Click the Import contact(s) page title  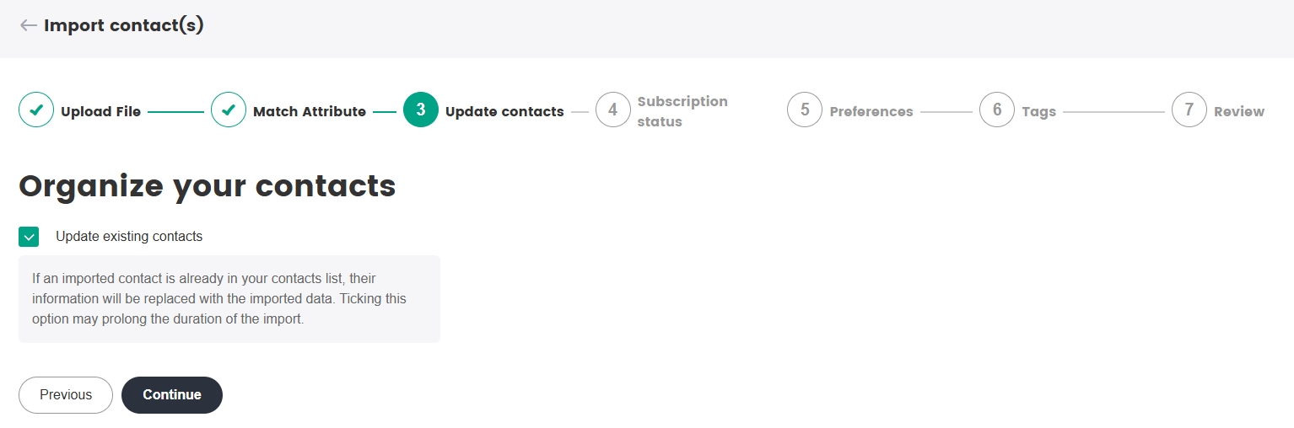coord(124,25)
